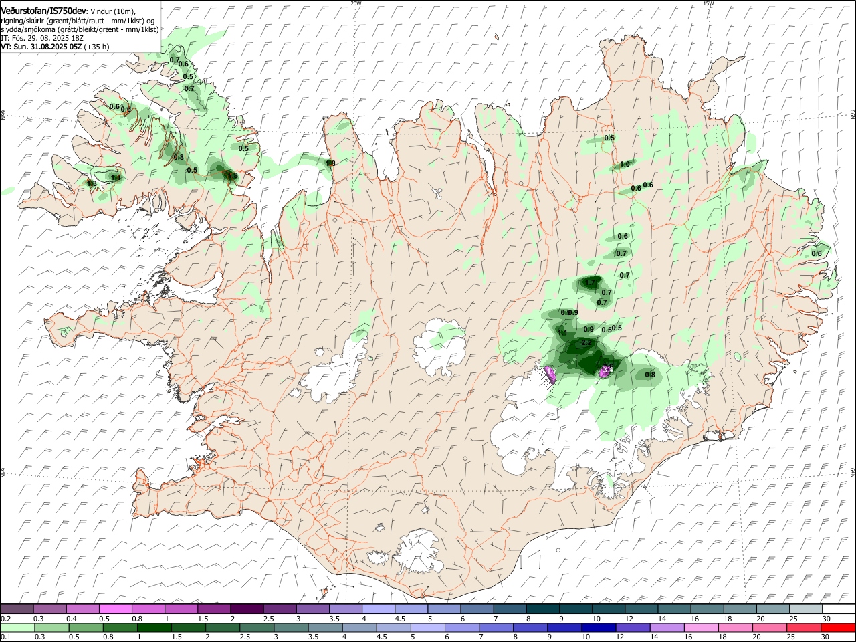The image size is (856, 642).
Task: Click the 'Vindur (10m)' text in the header
Action: 113,11
